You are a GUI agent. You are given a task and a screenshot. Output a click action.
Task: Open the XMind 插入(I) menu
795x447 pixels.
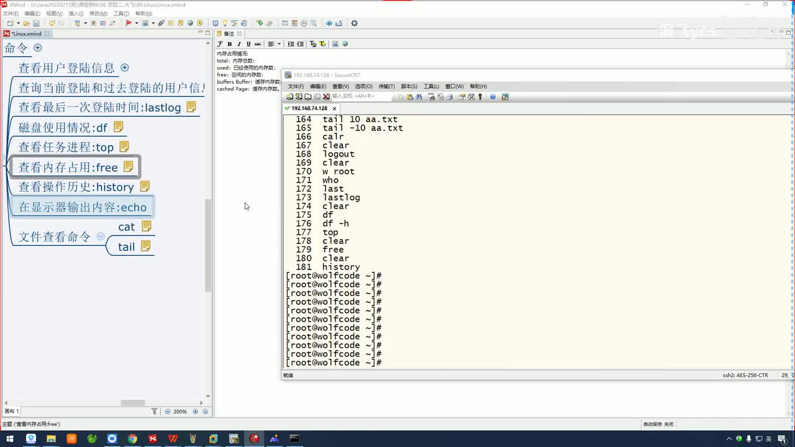[x=76, y=13]
